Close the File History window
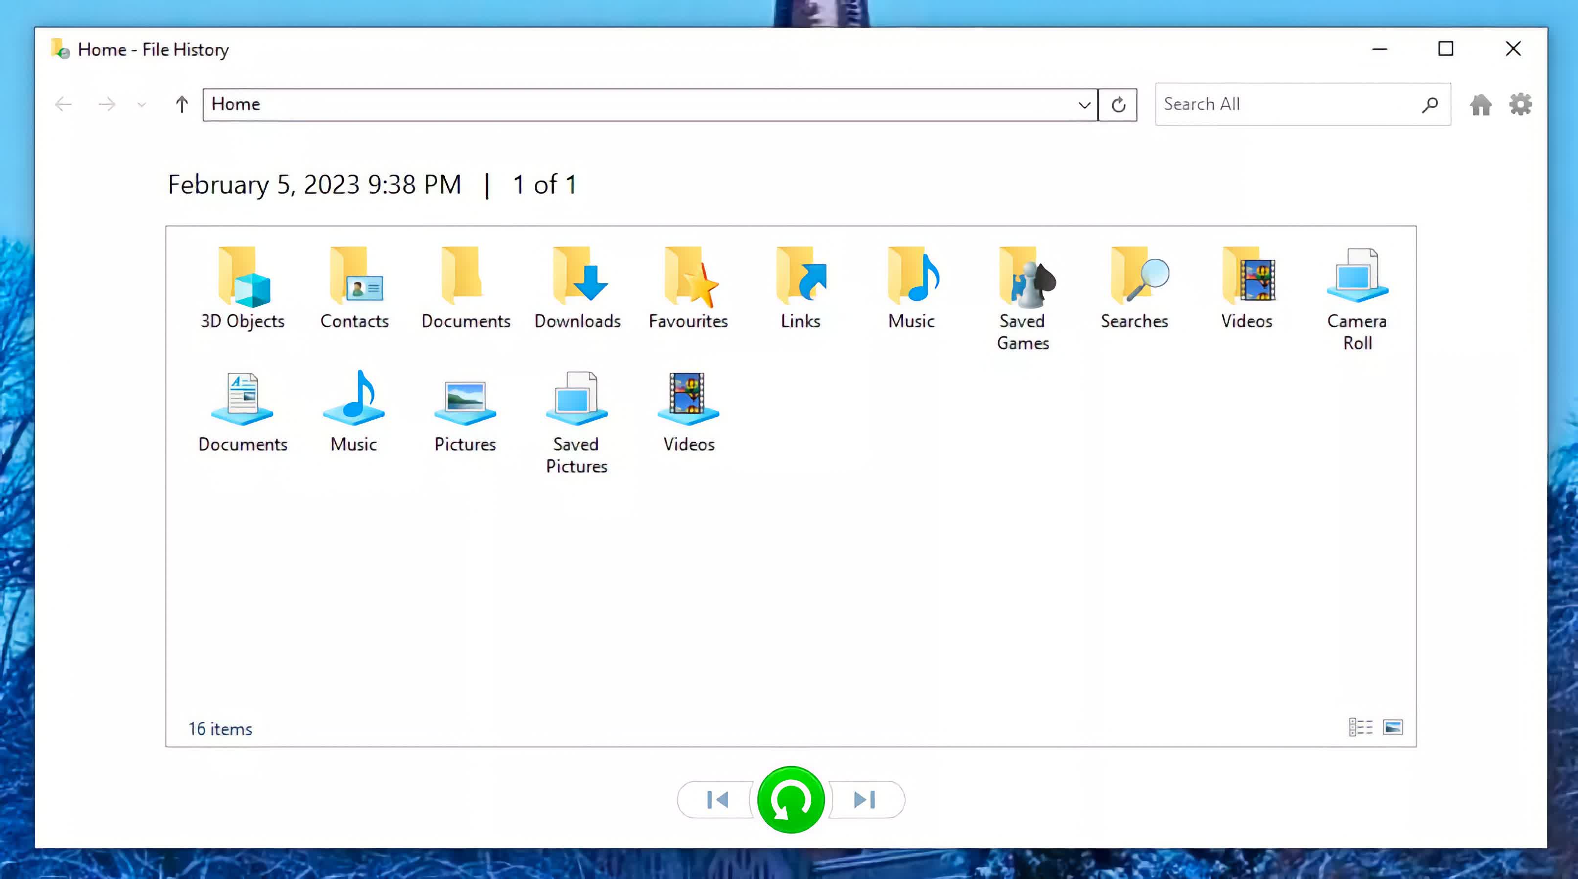 1513,48
